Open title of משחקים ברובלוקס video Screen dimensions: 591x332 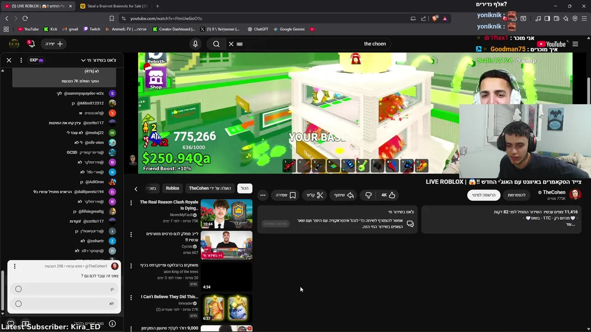click(x=169, y=266)
